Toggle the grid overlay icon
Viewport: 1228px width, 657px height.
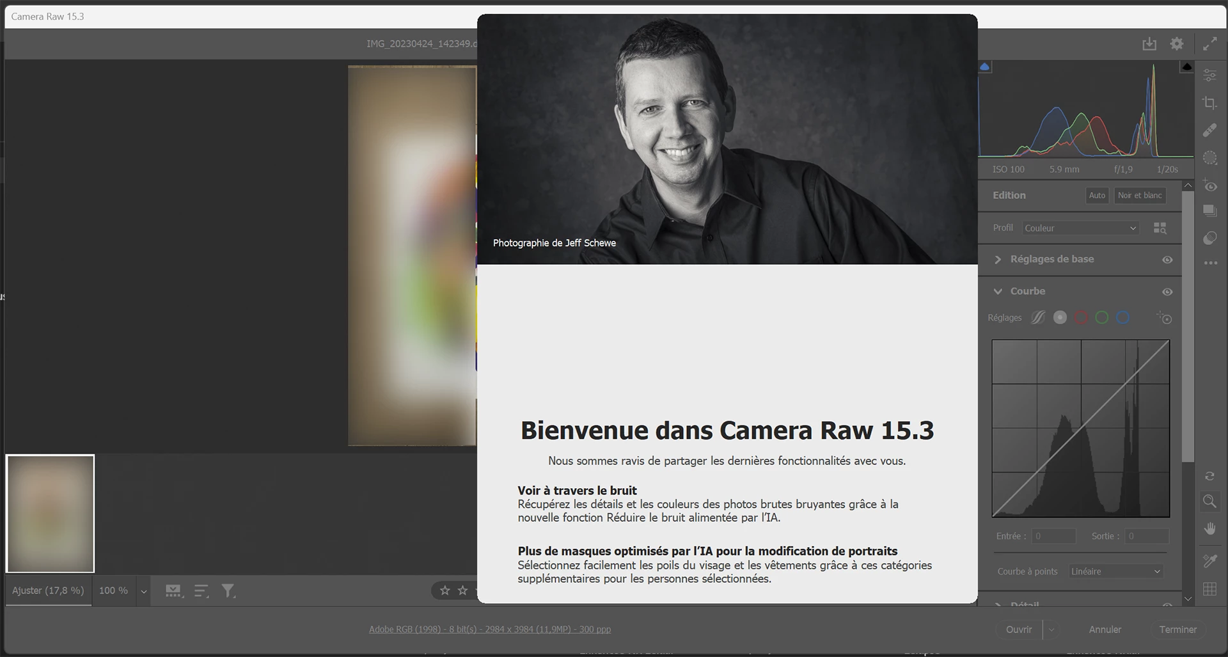click(1209, 589)
